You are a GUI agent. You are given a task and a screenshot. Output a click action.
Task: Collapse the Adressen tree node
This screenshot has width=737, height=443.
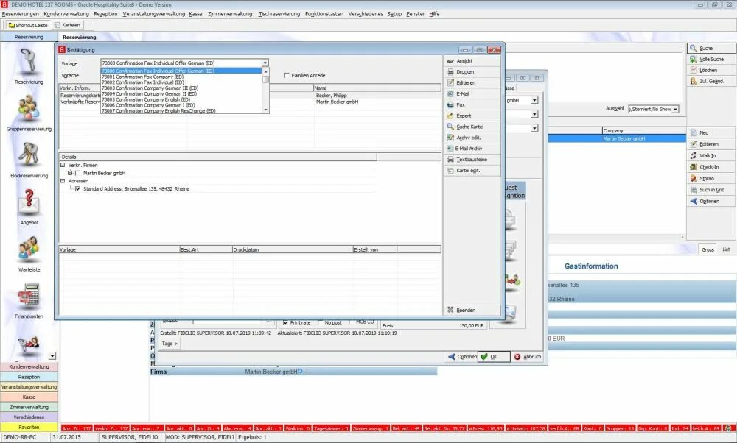click(x=63, y=181)
